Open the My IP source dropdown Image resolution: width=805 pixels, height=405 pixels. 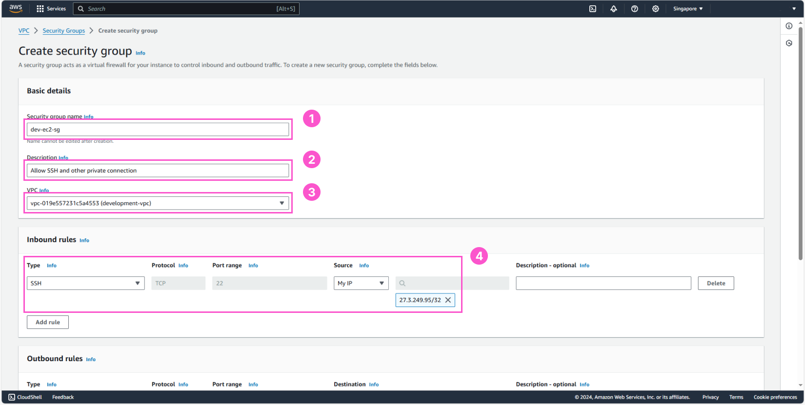pos(361,283)
